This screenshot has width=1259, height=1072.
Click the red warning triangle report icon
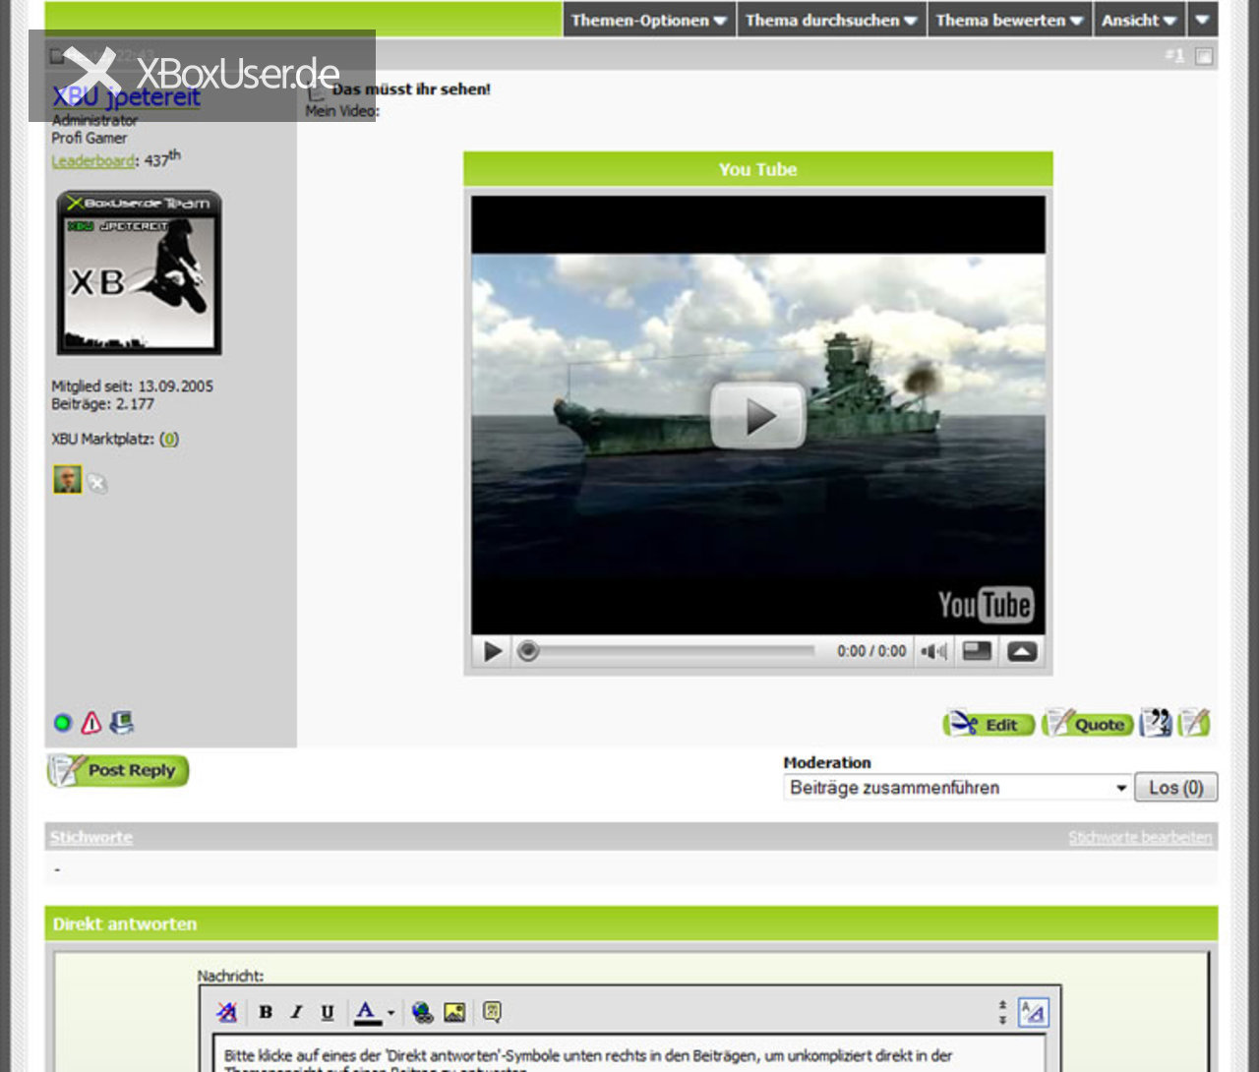coord(91,724)
